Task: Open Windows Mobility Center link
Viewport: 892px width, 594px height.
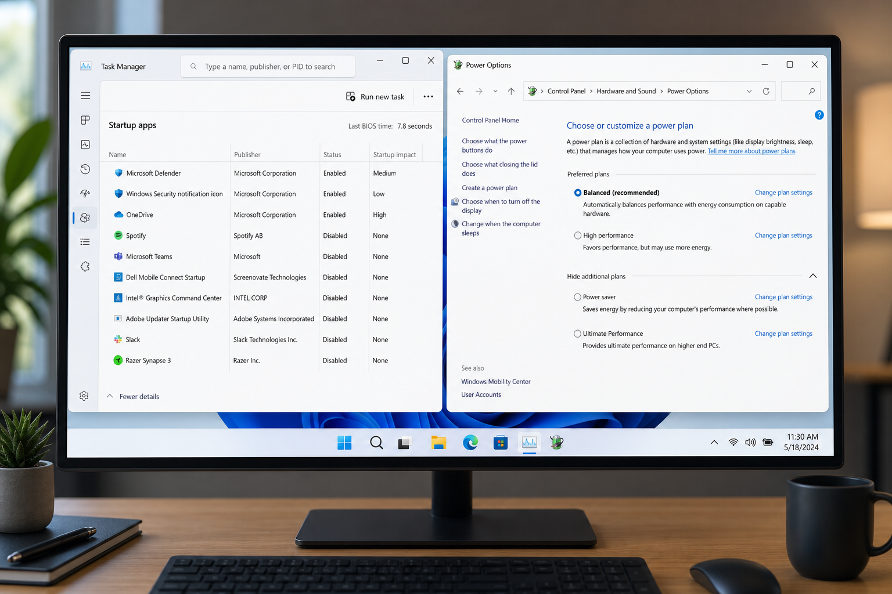Action: 496,382
